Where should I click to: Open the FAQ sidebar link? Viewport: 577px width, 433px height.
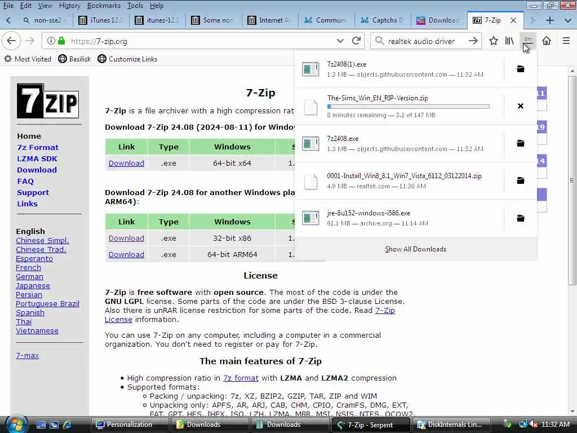point(25,181)
